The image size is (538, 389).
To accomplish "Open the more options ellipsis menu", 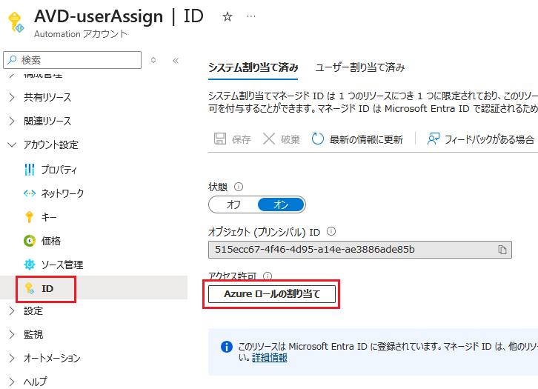I will coord(251,16).
